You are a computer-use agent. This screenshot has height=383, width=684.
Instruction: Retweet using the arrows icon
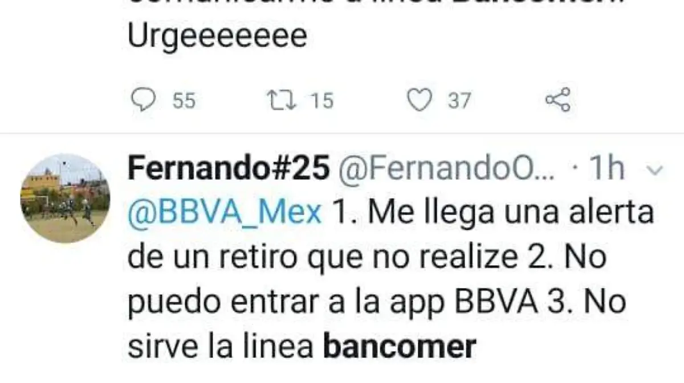pyautogui.click(x=281, y=101)
